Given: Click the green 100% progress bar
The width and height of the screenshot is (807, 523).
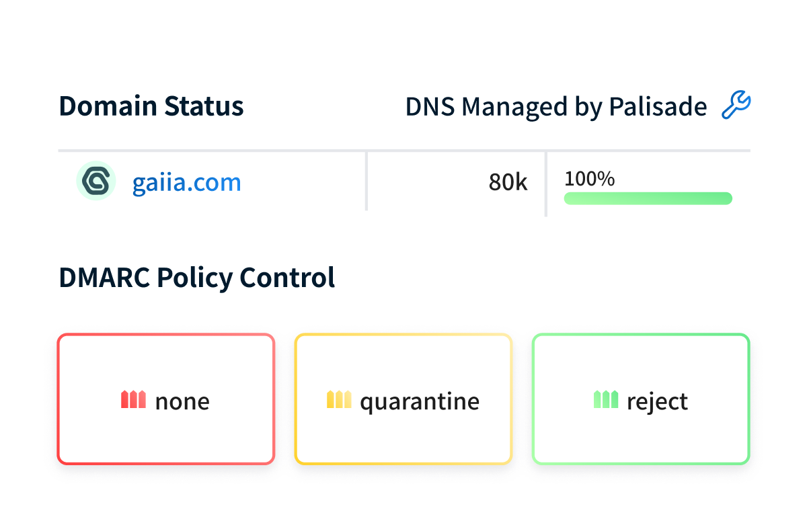Looking at the screenshot, I should click(648, 198).
